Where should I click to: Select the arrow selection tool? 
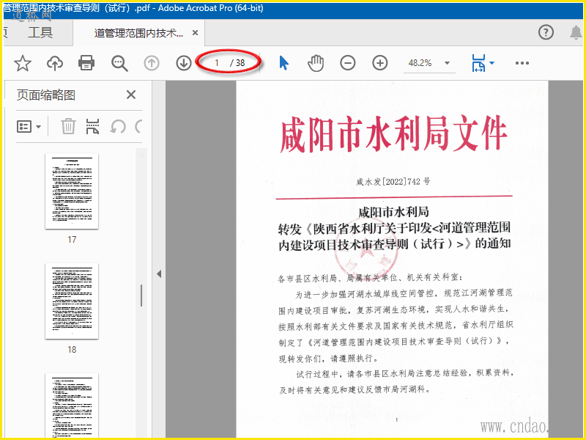click(283, 63)
